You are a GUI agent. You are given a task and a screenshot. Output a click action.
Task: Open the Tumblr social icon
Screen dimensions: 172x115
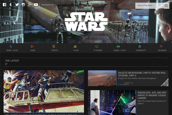11,5
